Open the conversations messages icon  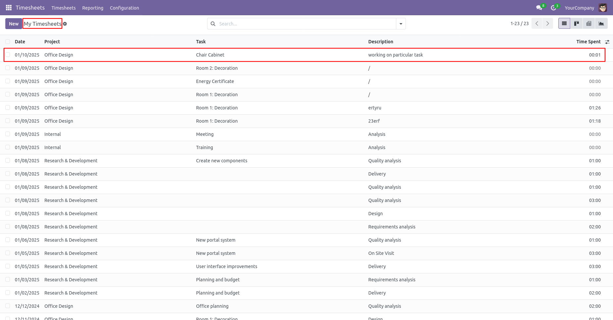tap(539, 8)
